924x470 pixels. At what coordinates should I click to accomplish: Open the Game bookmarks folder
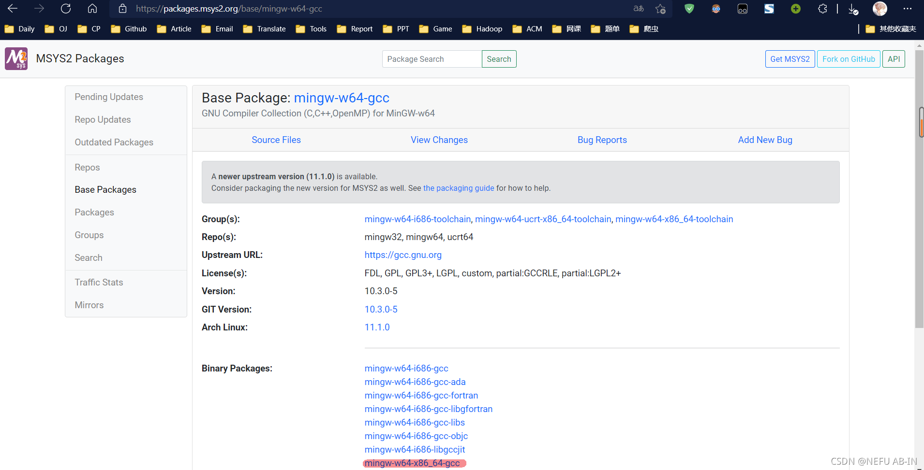[435, 29]
